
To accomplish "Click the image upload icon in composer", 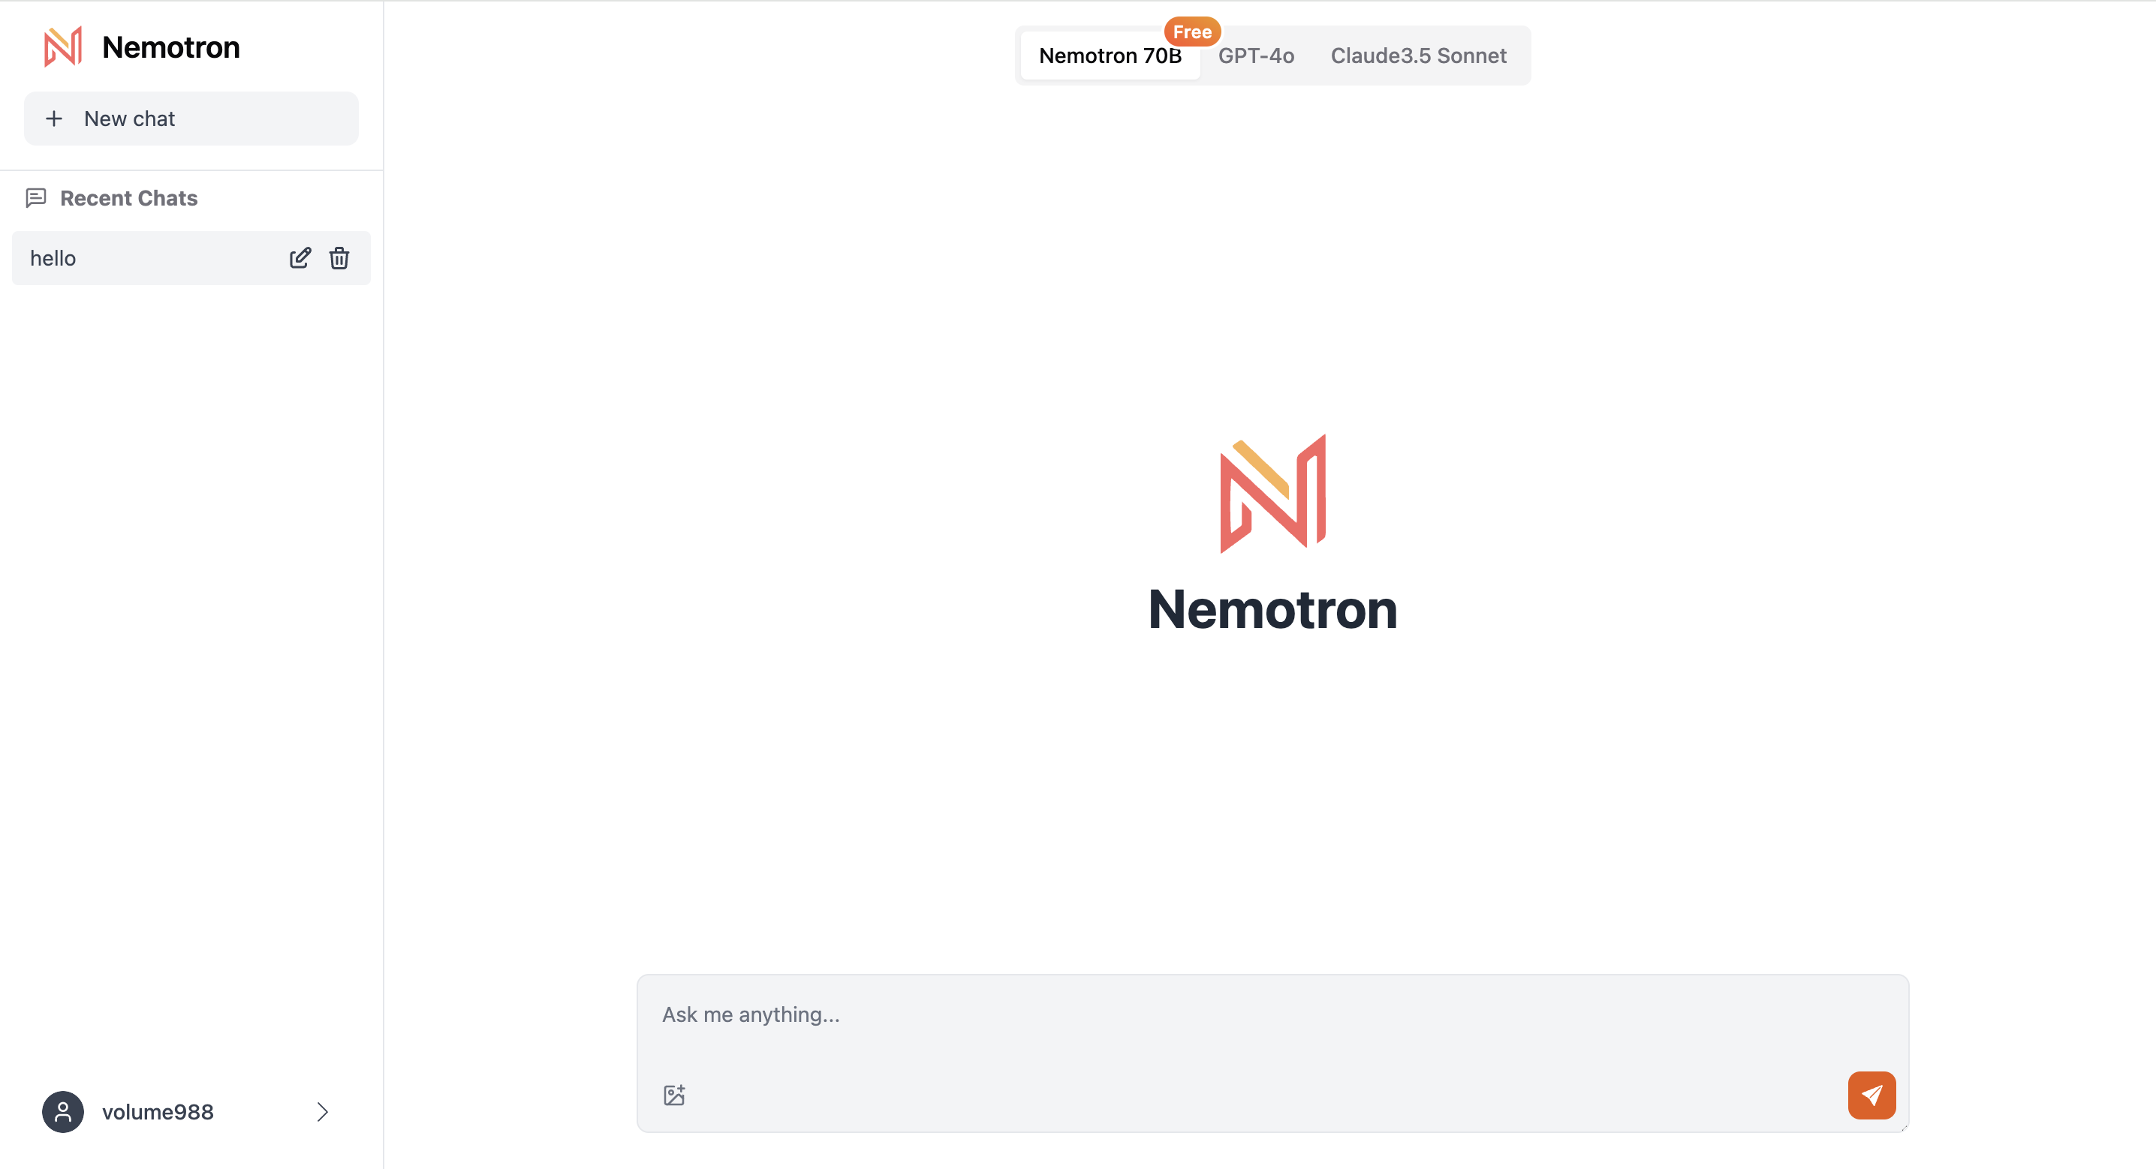I will 674,1095.
